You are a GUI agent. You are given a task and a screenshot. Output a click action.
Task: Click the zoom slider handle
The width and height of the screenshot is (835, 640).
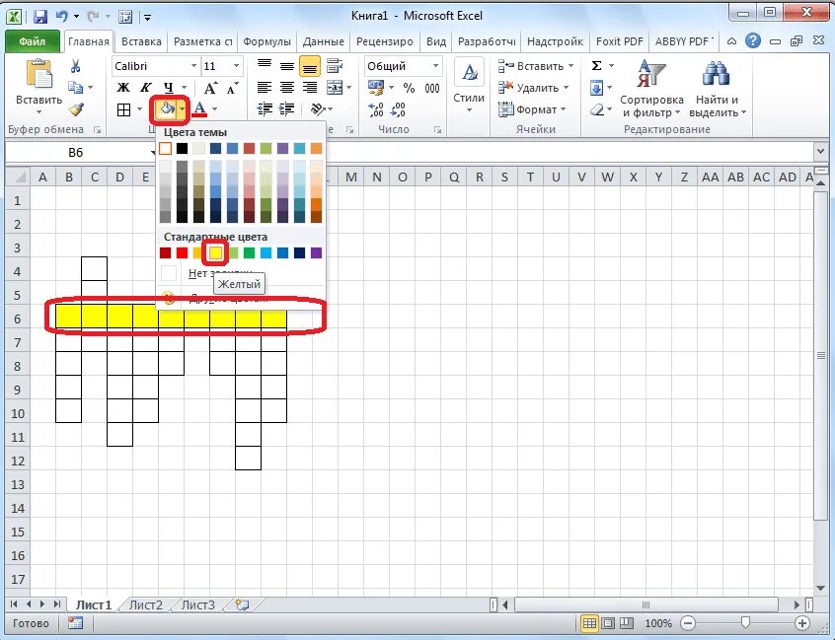tap(745, 623)
